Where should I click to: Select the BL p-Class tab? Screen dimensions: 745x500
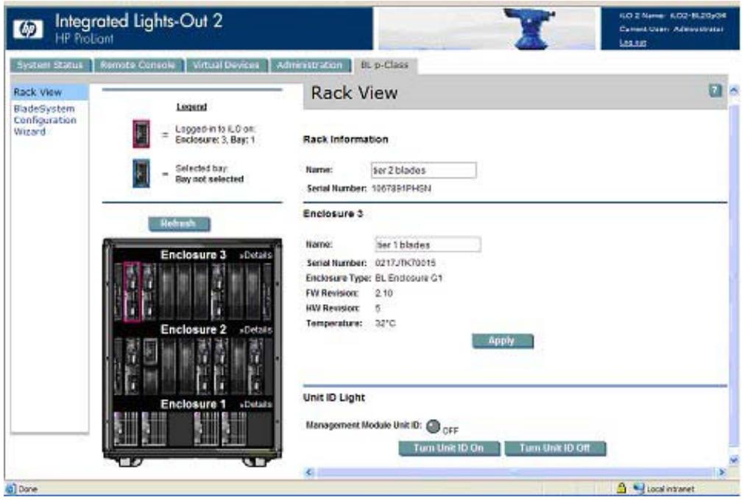(384, 65)
